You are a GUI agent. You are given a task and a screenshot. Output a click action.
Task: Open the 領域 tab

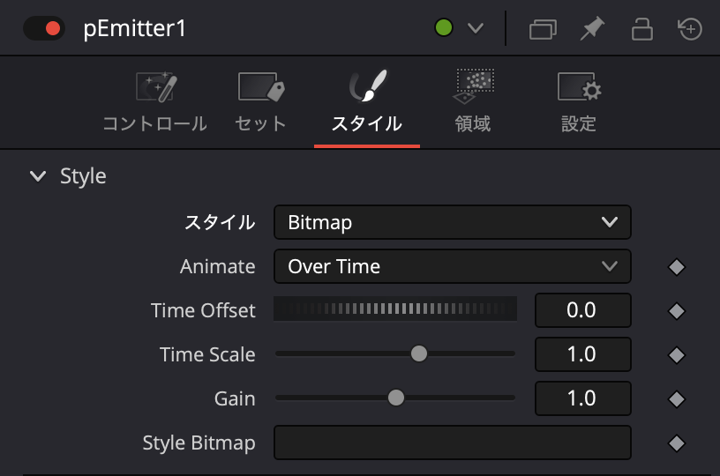pos(473,101)
